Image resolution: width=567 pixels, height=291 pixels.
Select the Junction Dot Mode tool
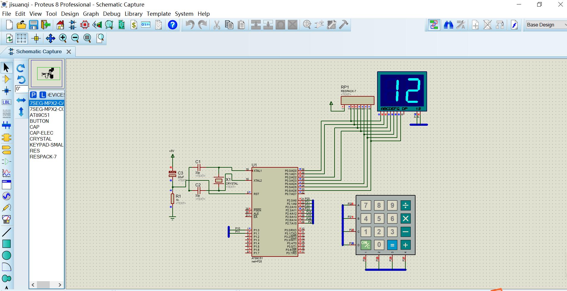point(6,91)
